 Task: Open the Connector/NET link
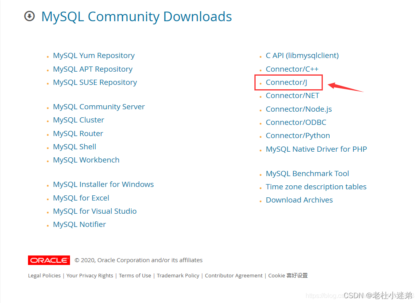click(x=292, y=96)
